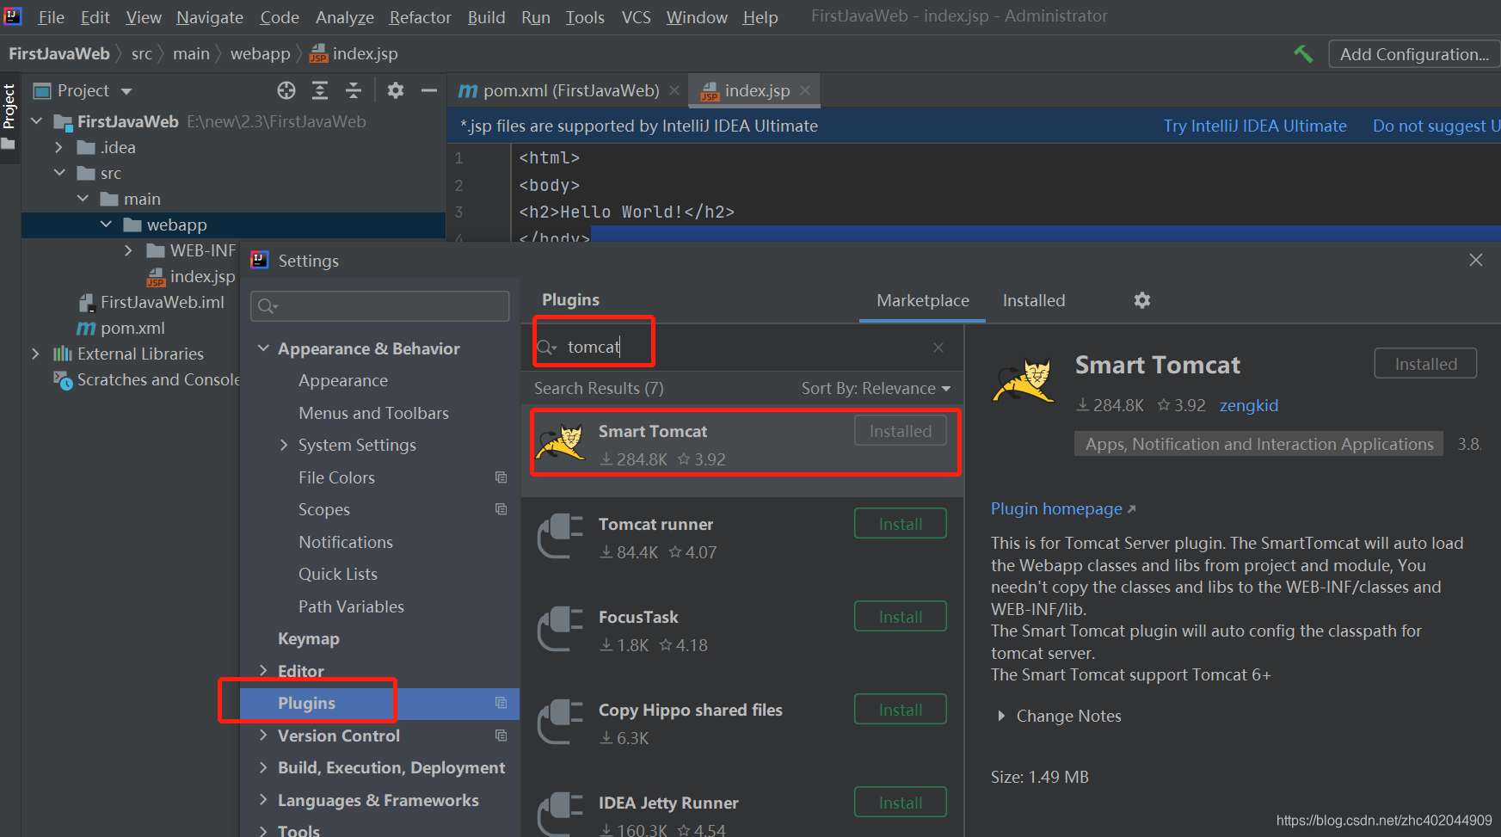
Task: Click the copy icon beside File Colors
Action: pyautogui.click(x=501, y=477)
